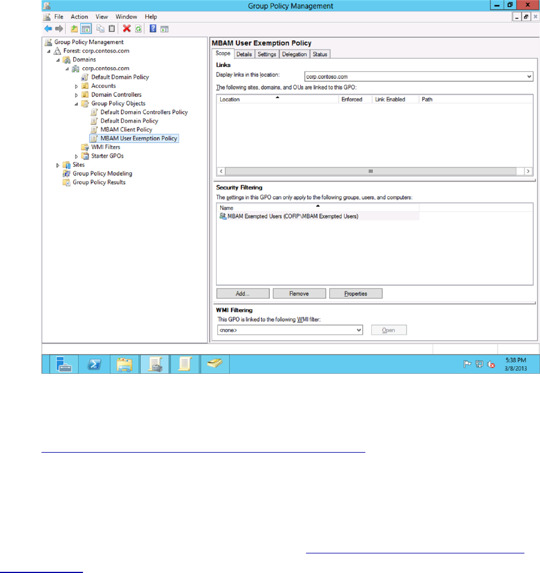The image size is (540, 573).
Task: Select the MBAM Exempted Users security filter entry
Action: [x=293, y=216]
